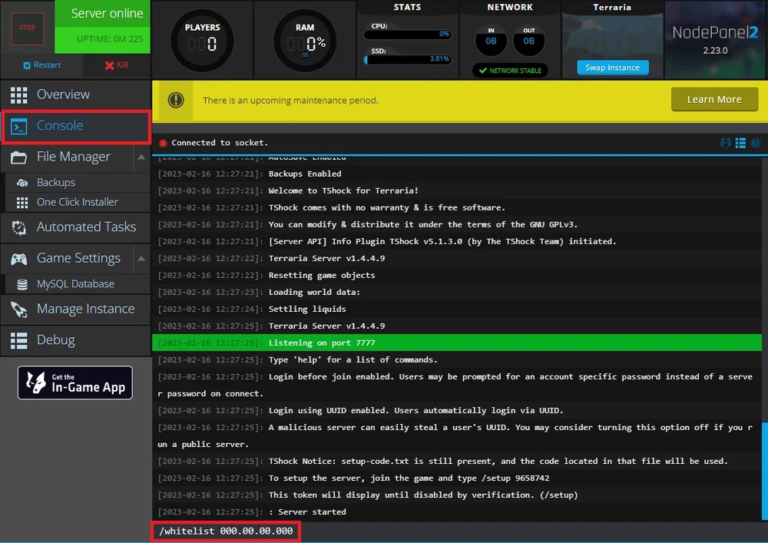Click the Restart refresh icon
Image resolution: width=768 pixels, height=543 pixels.
(27, 65)
